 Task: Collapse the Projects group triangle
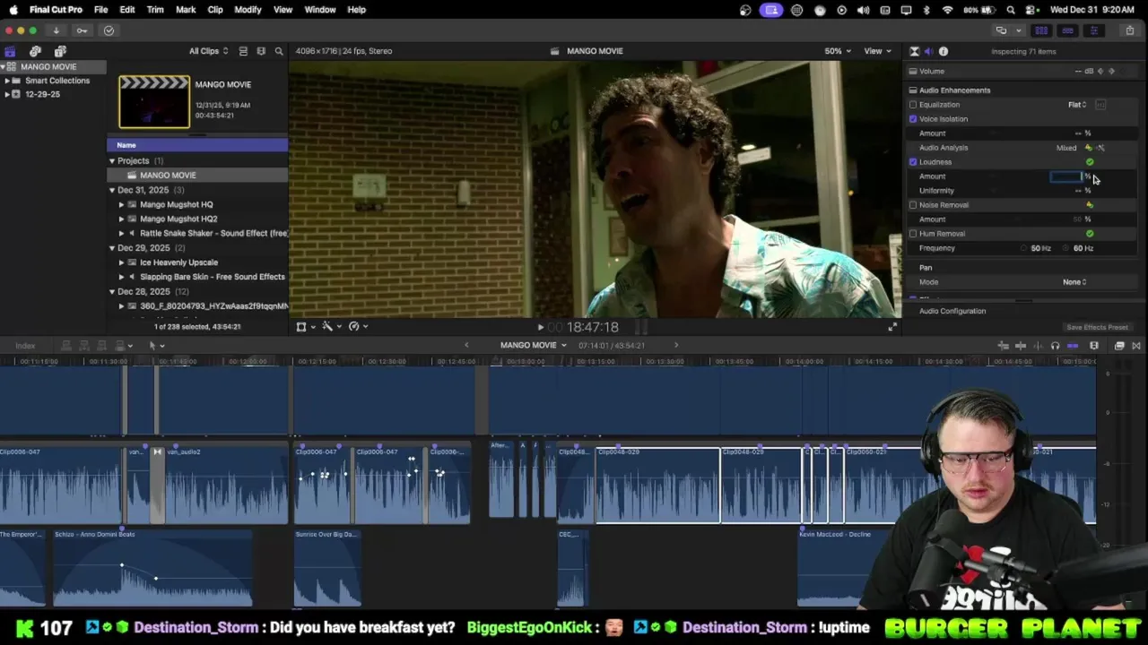(x=112, y=161)
